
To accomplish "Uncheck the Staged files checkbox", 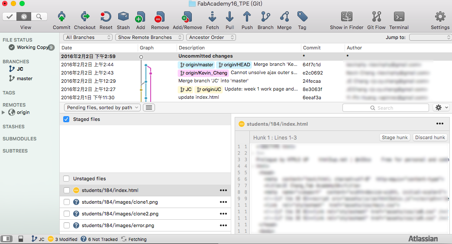I will click(66, 119).
